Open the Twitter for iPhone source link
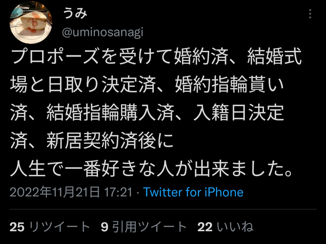This screenshot has width=326, height=244. [x=193, y=192]
